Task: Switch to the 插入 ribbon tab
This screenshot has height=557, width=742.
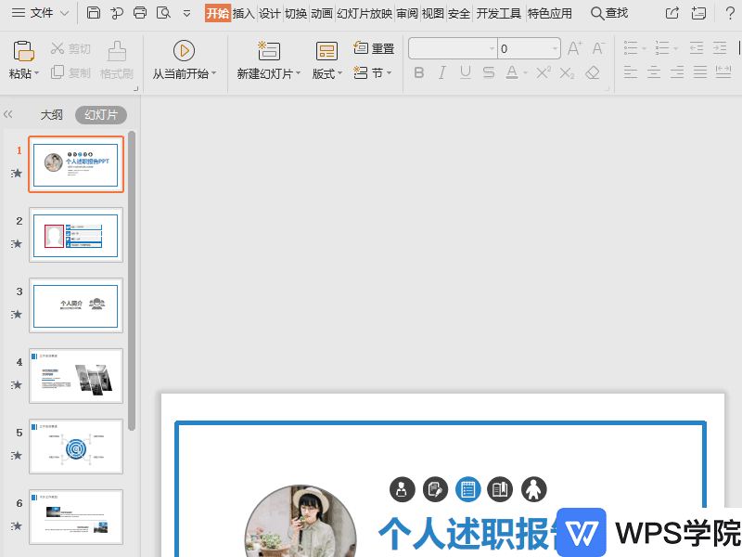Action: point(243,13)
